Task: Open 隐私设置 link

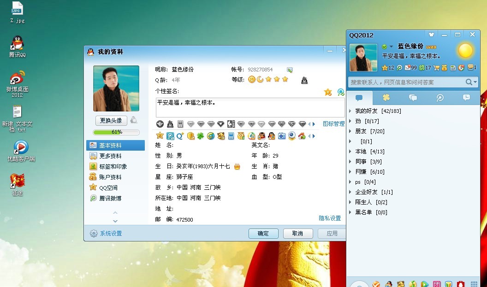Action: click(330, 218)
